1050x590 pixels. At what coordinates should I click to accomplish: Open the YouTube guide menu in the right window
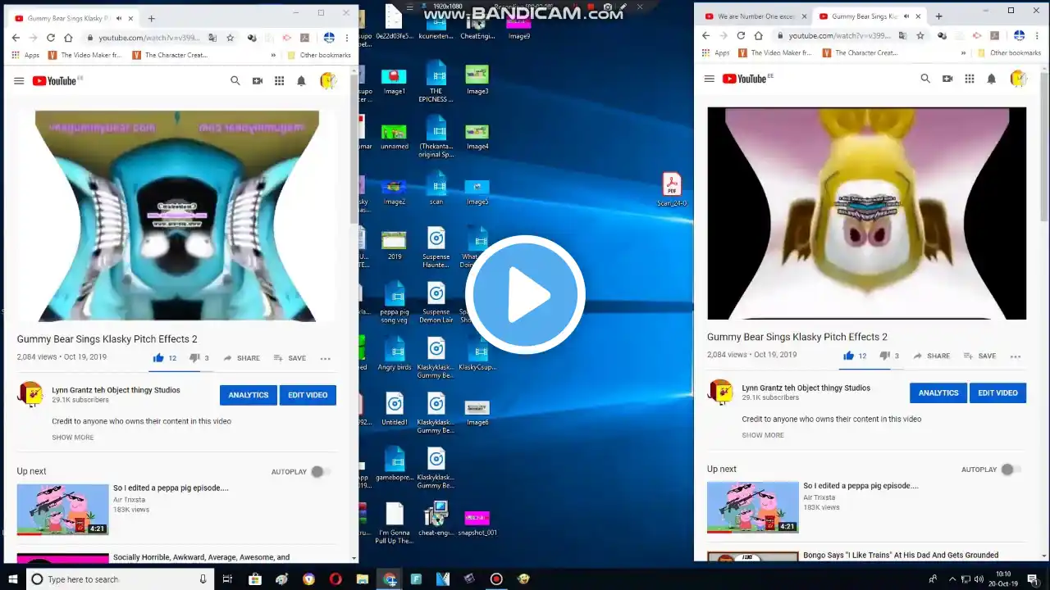709,79
